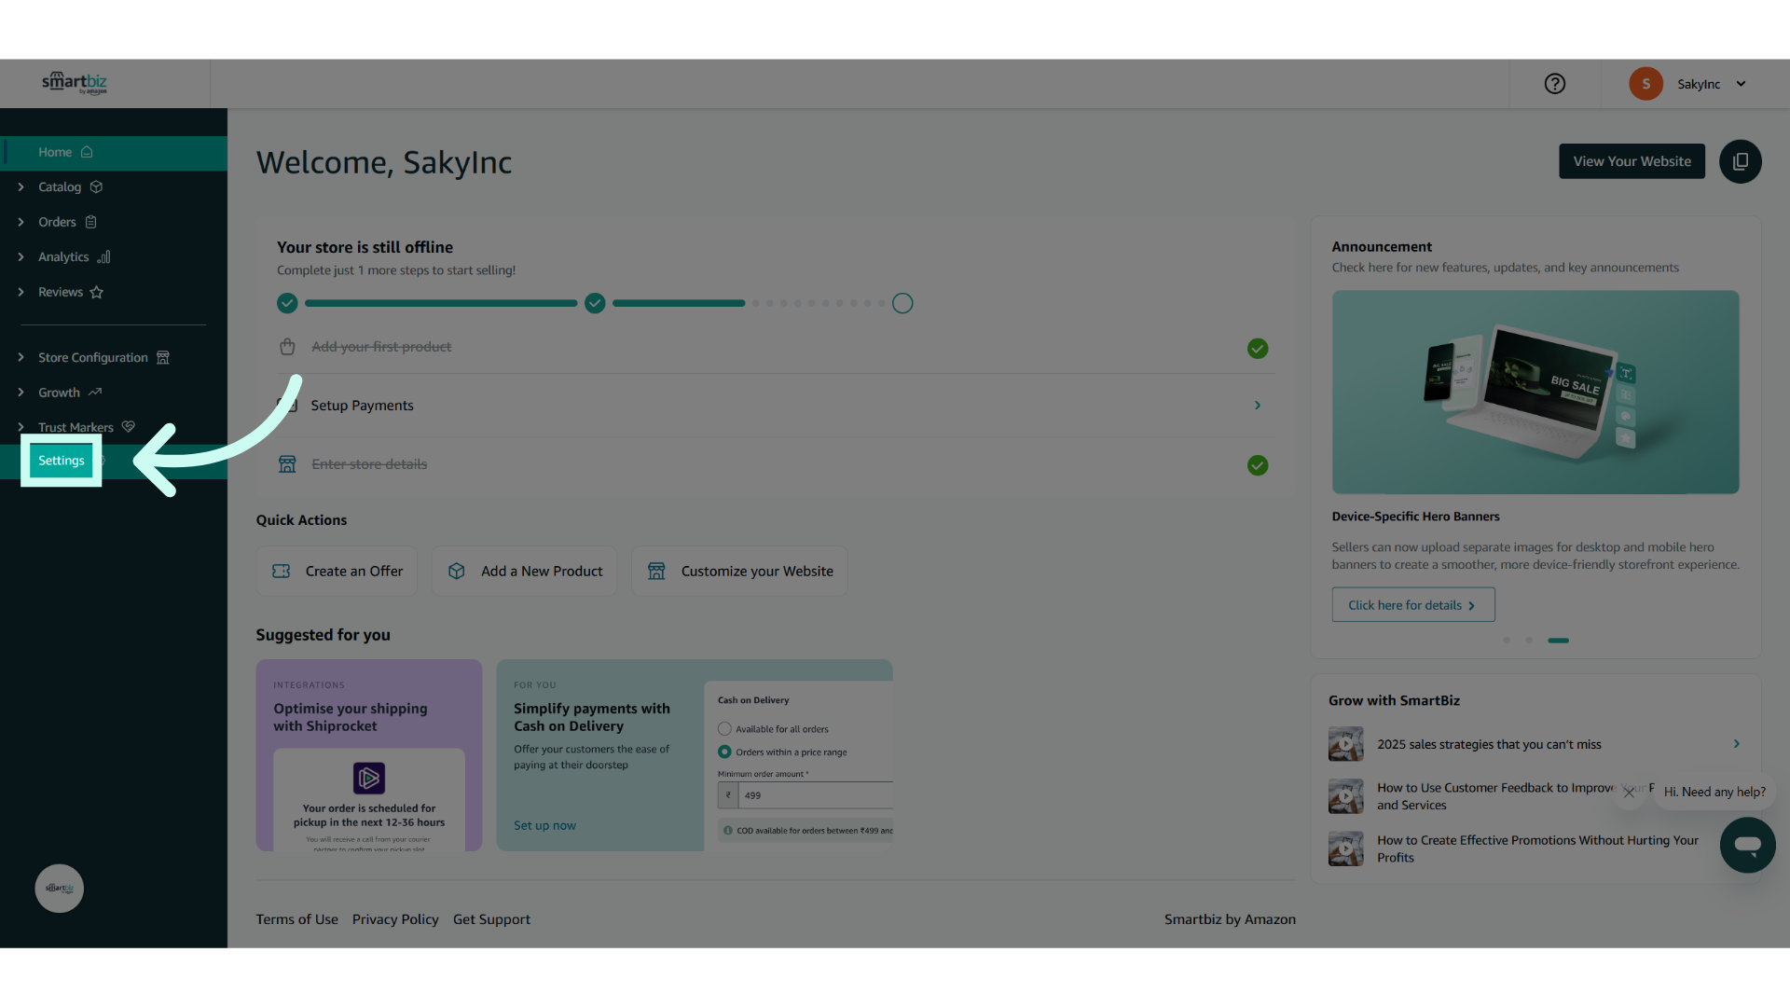Select the first announcement carousel dot

[1507, 641]
